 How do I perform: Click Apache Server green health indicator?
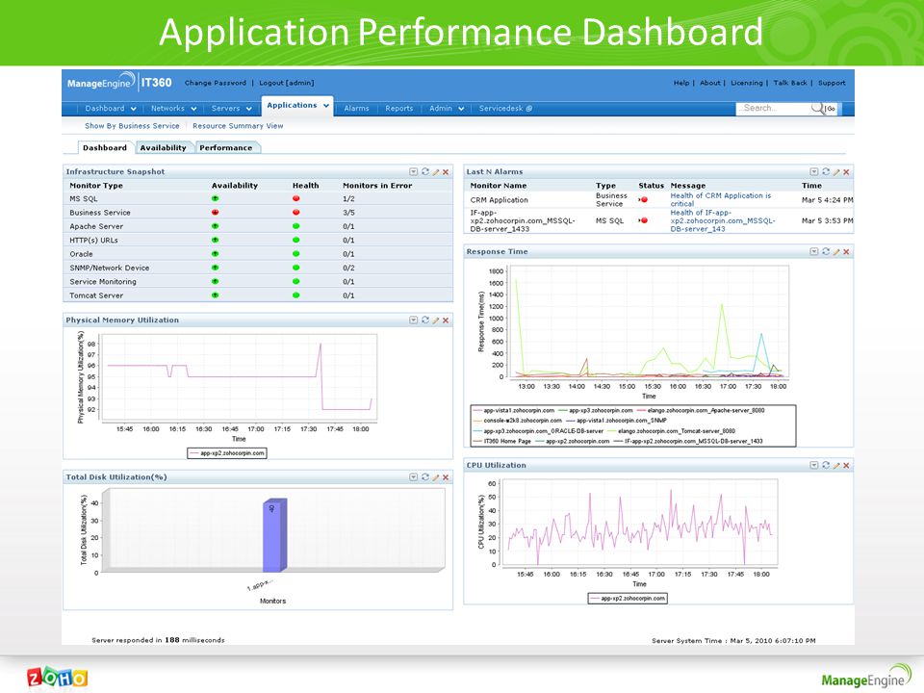[295, 226]
